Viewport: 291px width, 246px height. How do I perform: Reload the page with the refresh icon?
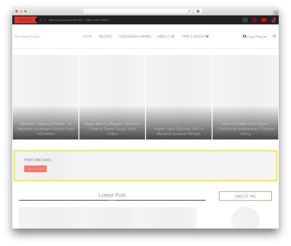tap(189, 11)
